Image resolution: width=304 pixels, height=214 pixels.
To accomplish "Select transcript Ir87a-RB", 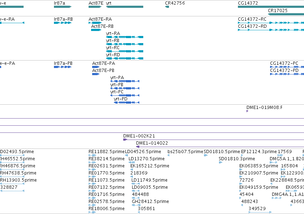I will pos(63,23).
